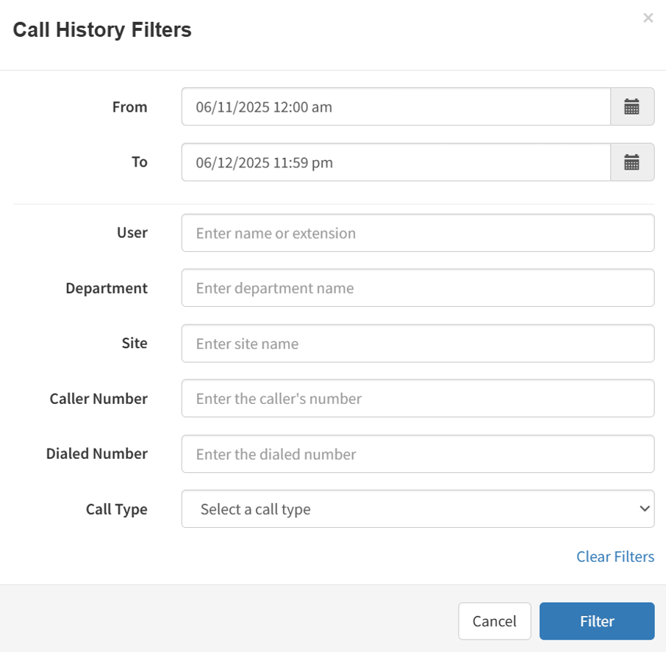
Task: Click the Clear Filters link
Action: (x=615, y=557)
